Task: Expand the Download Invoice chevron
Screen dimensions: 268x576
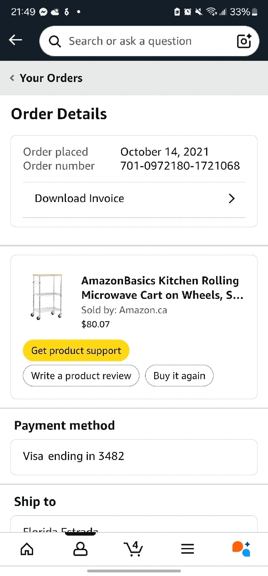Action: tap(232, 198)
